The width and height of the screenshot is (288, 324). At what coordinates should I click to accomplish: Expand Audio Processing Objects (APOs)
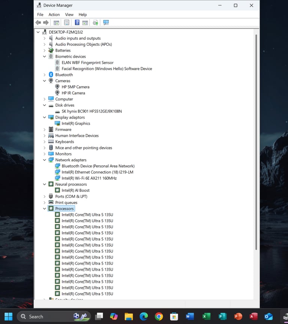(44, 44)
